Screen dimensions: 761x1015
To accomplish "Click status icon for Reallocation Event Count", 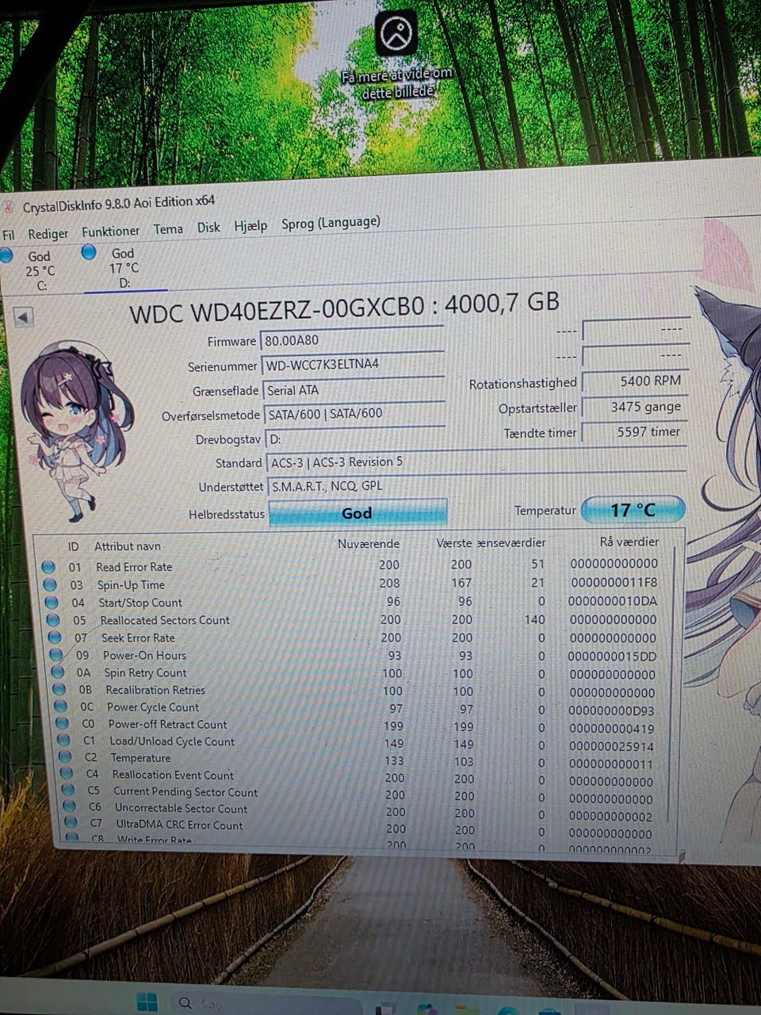I will coord(67,775).
